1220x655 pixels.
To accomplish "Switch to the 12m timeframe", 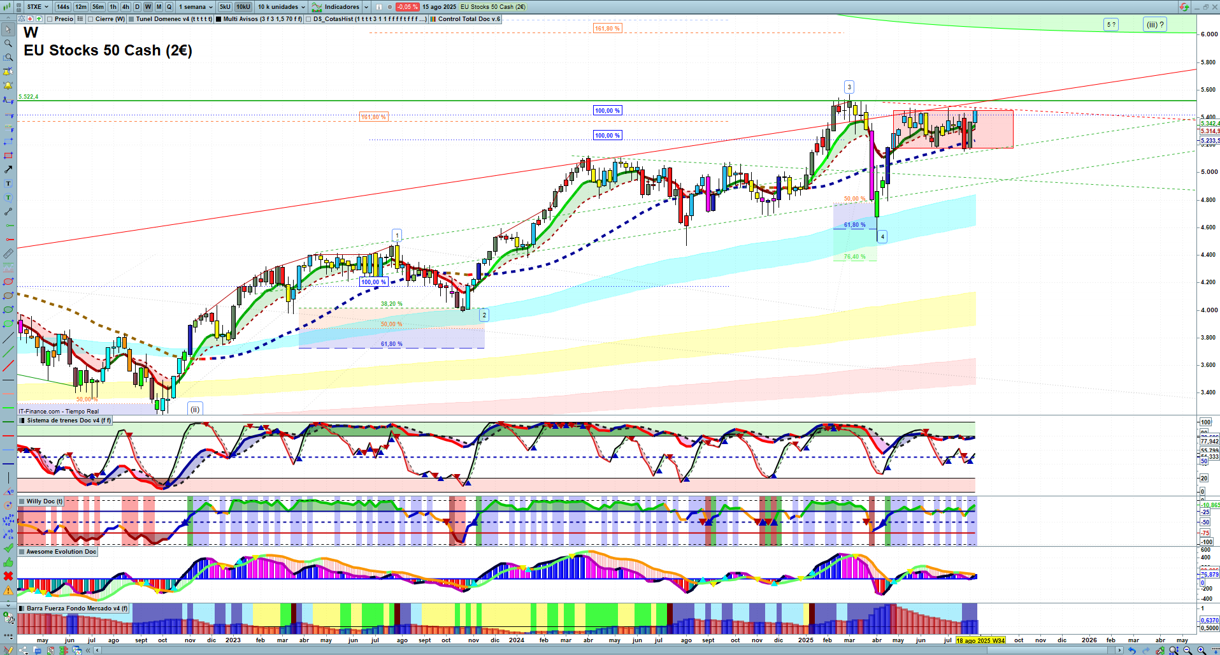I will 81,7.
